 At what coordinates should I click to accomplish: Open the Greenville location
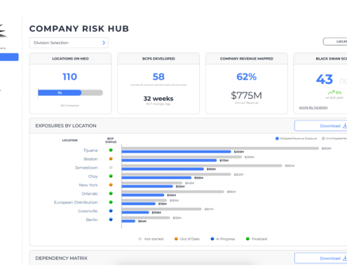coord(88,211)
